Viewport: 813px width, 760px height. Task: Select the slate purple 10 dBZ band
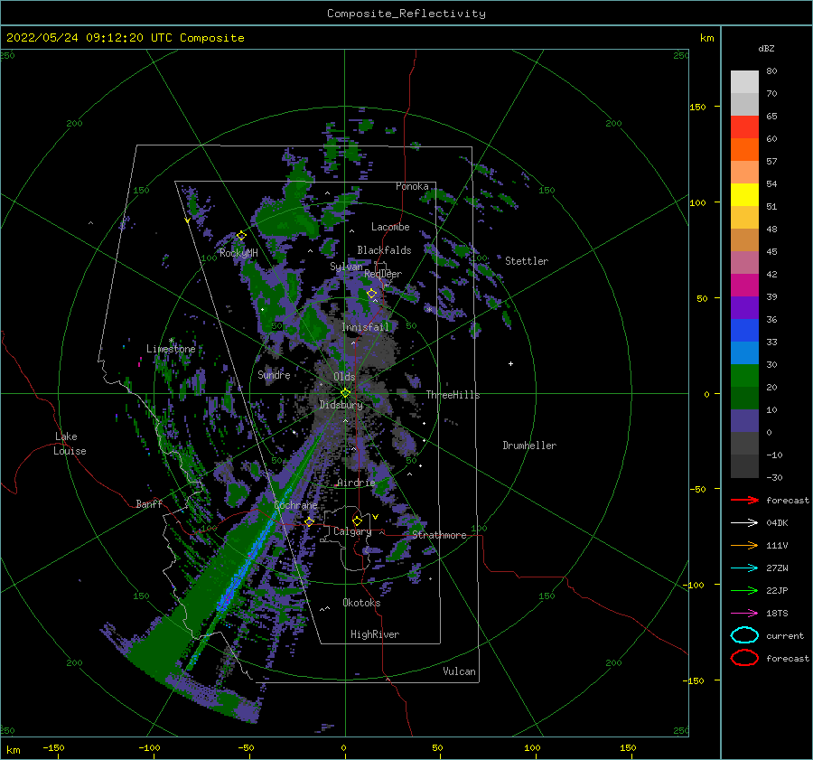(744, 420)
